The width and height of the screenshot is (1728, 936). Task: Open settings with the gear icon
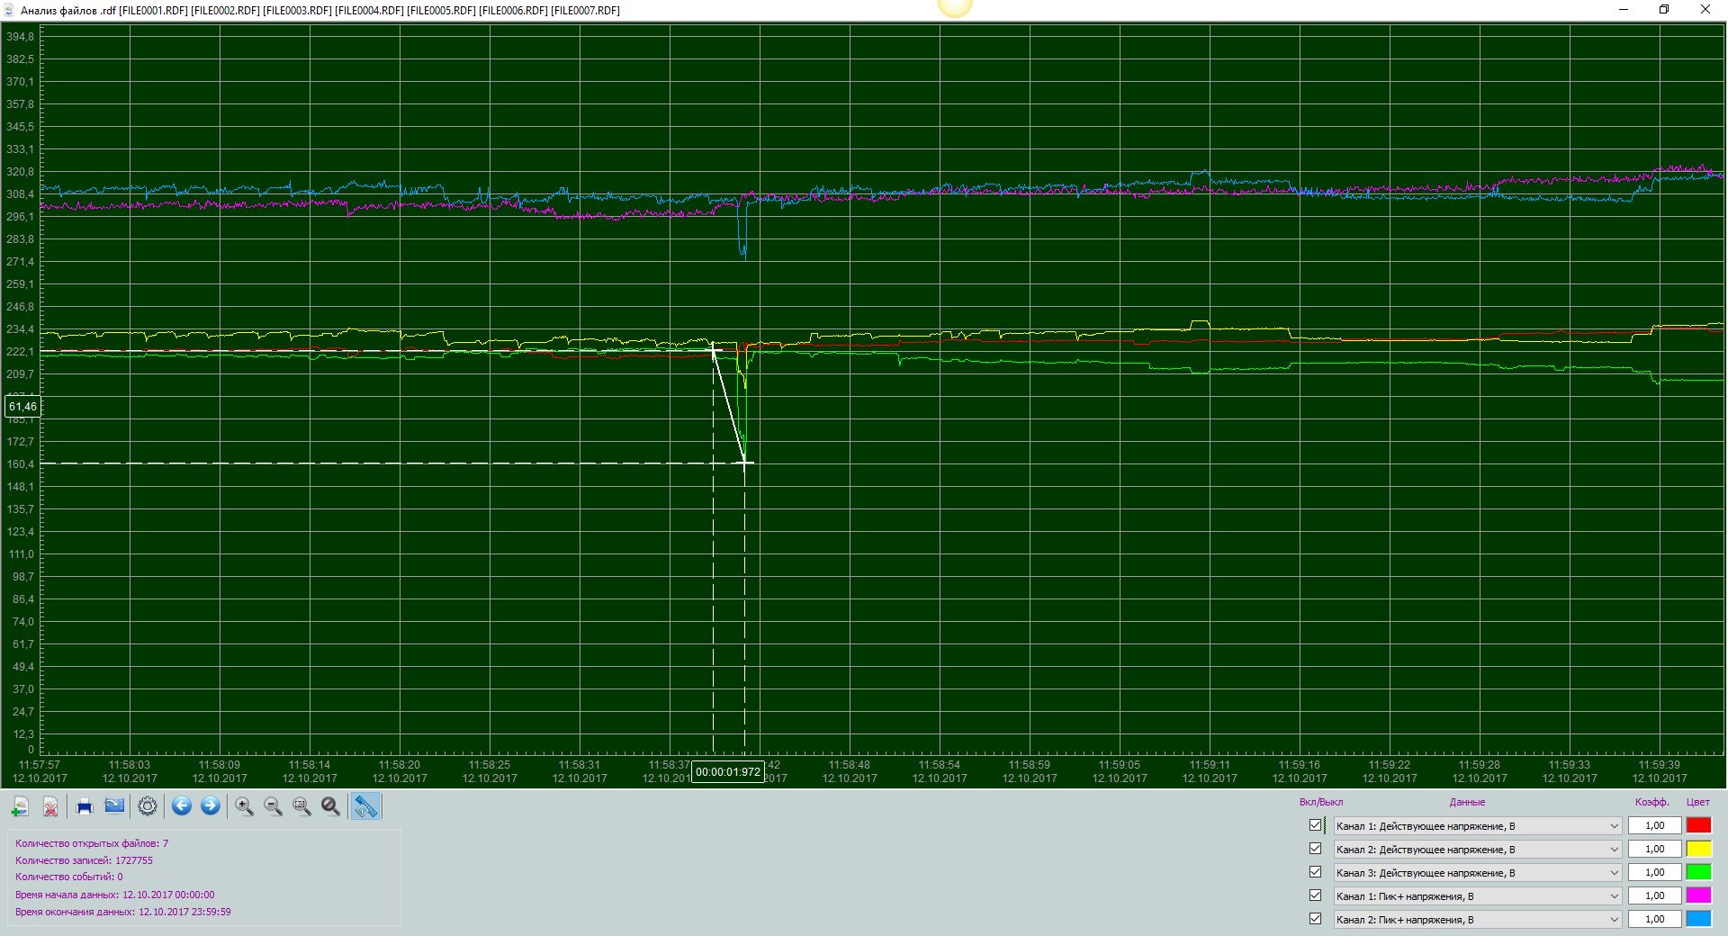148,806
